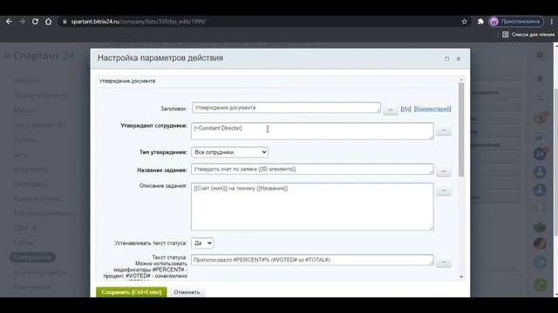
Task: Close the action settings dialog
Action: tap(459, 59)
